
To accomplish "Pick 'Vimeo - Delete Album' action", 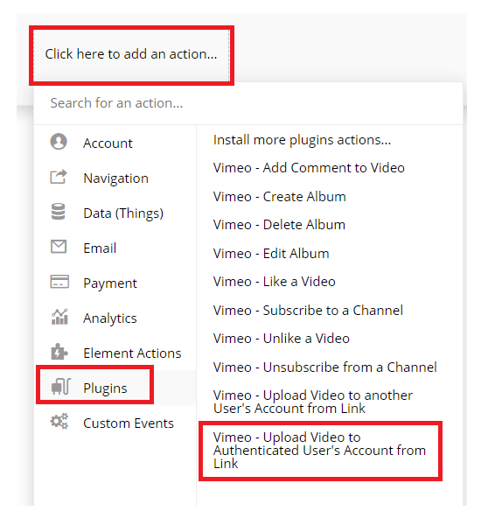I will pyautogui.click(x=279, y=225).
